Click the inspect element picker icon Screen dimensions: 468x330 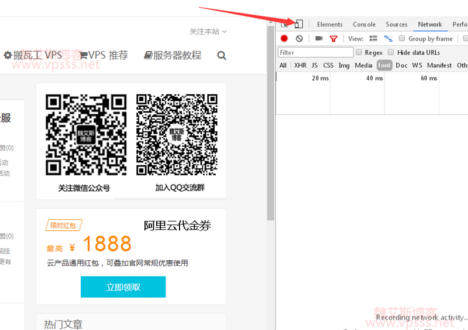tap(285, 25)
